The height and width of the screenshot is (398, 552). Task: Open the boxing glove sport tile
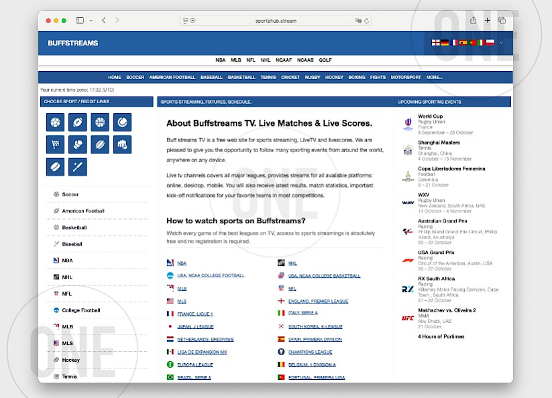click(78, 145)
